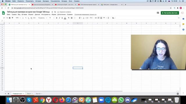Toggle bold formatting
Viewport: 186px width, 104px height.
coord(57,18)
